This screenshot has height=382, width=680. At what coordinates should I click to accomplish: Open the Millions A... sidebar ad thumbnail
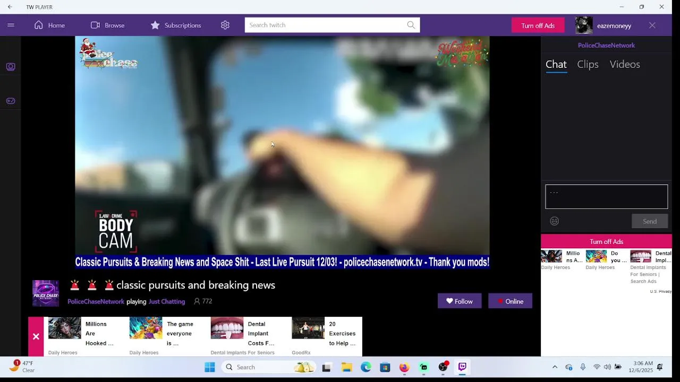pos(551,257)
